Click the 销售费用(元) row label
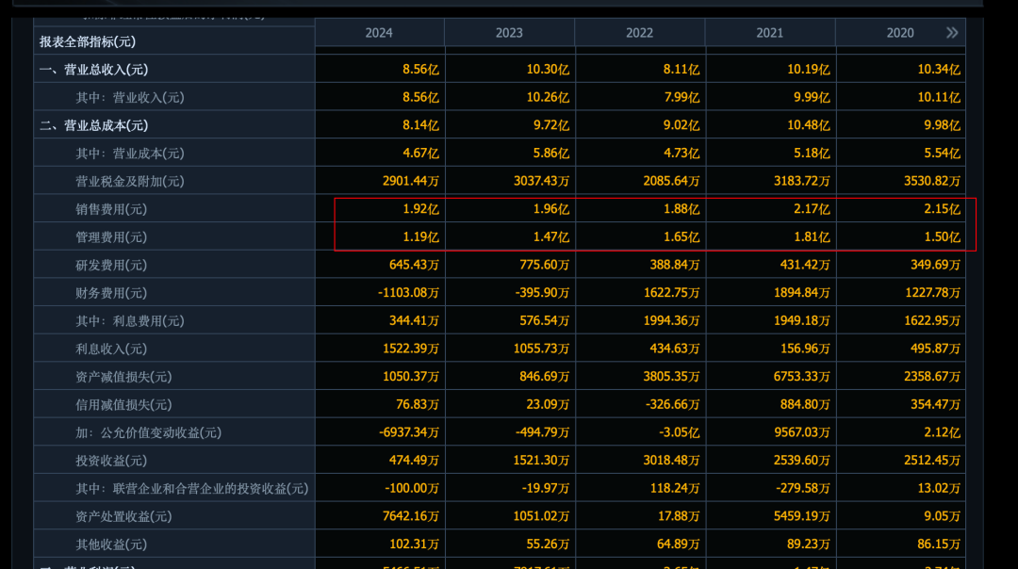The height and width of the screenshot is (569, 1018). click(111, 209)
